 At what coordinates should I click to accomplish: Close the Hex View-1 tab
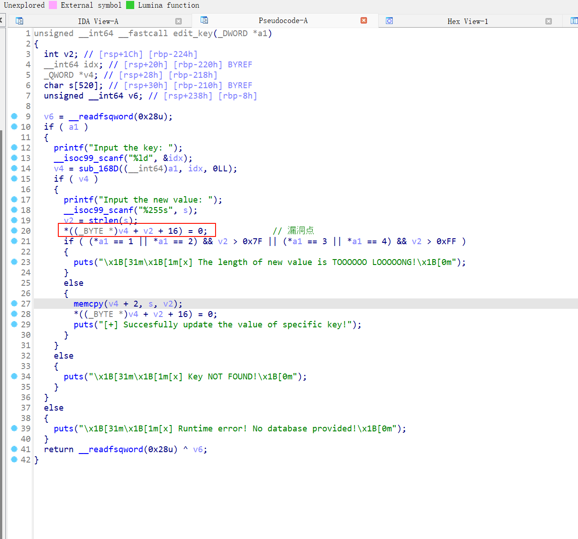[549, 21]
